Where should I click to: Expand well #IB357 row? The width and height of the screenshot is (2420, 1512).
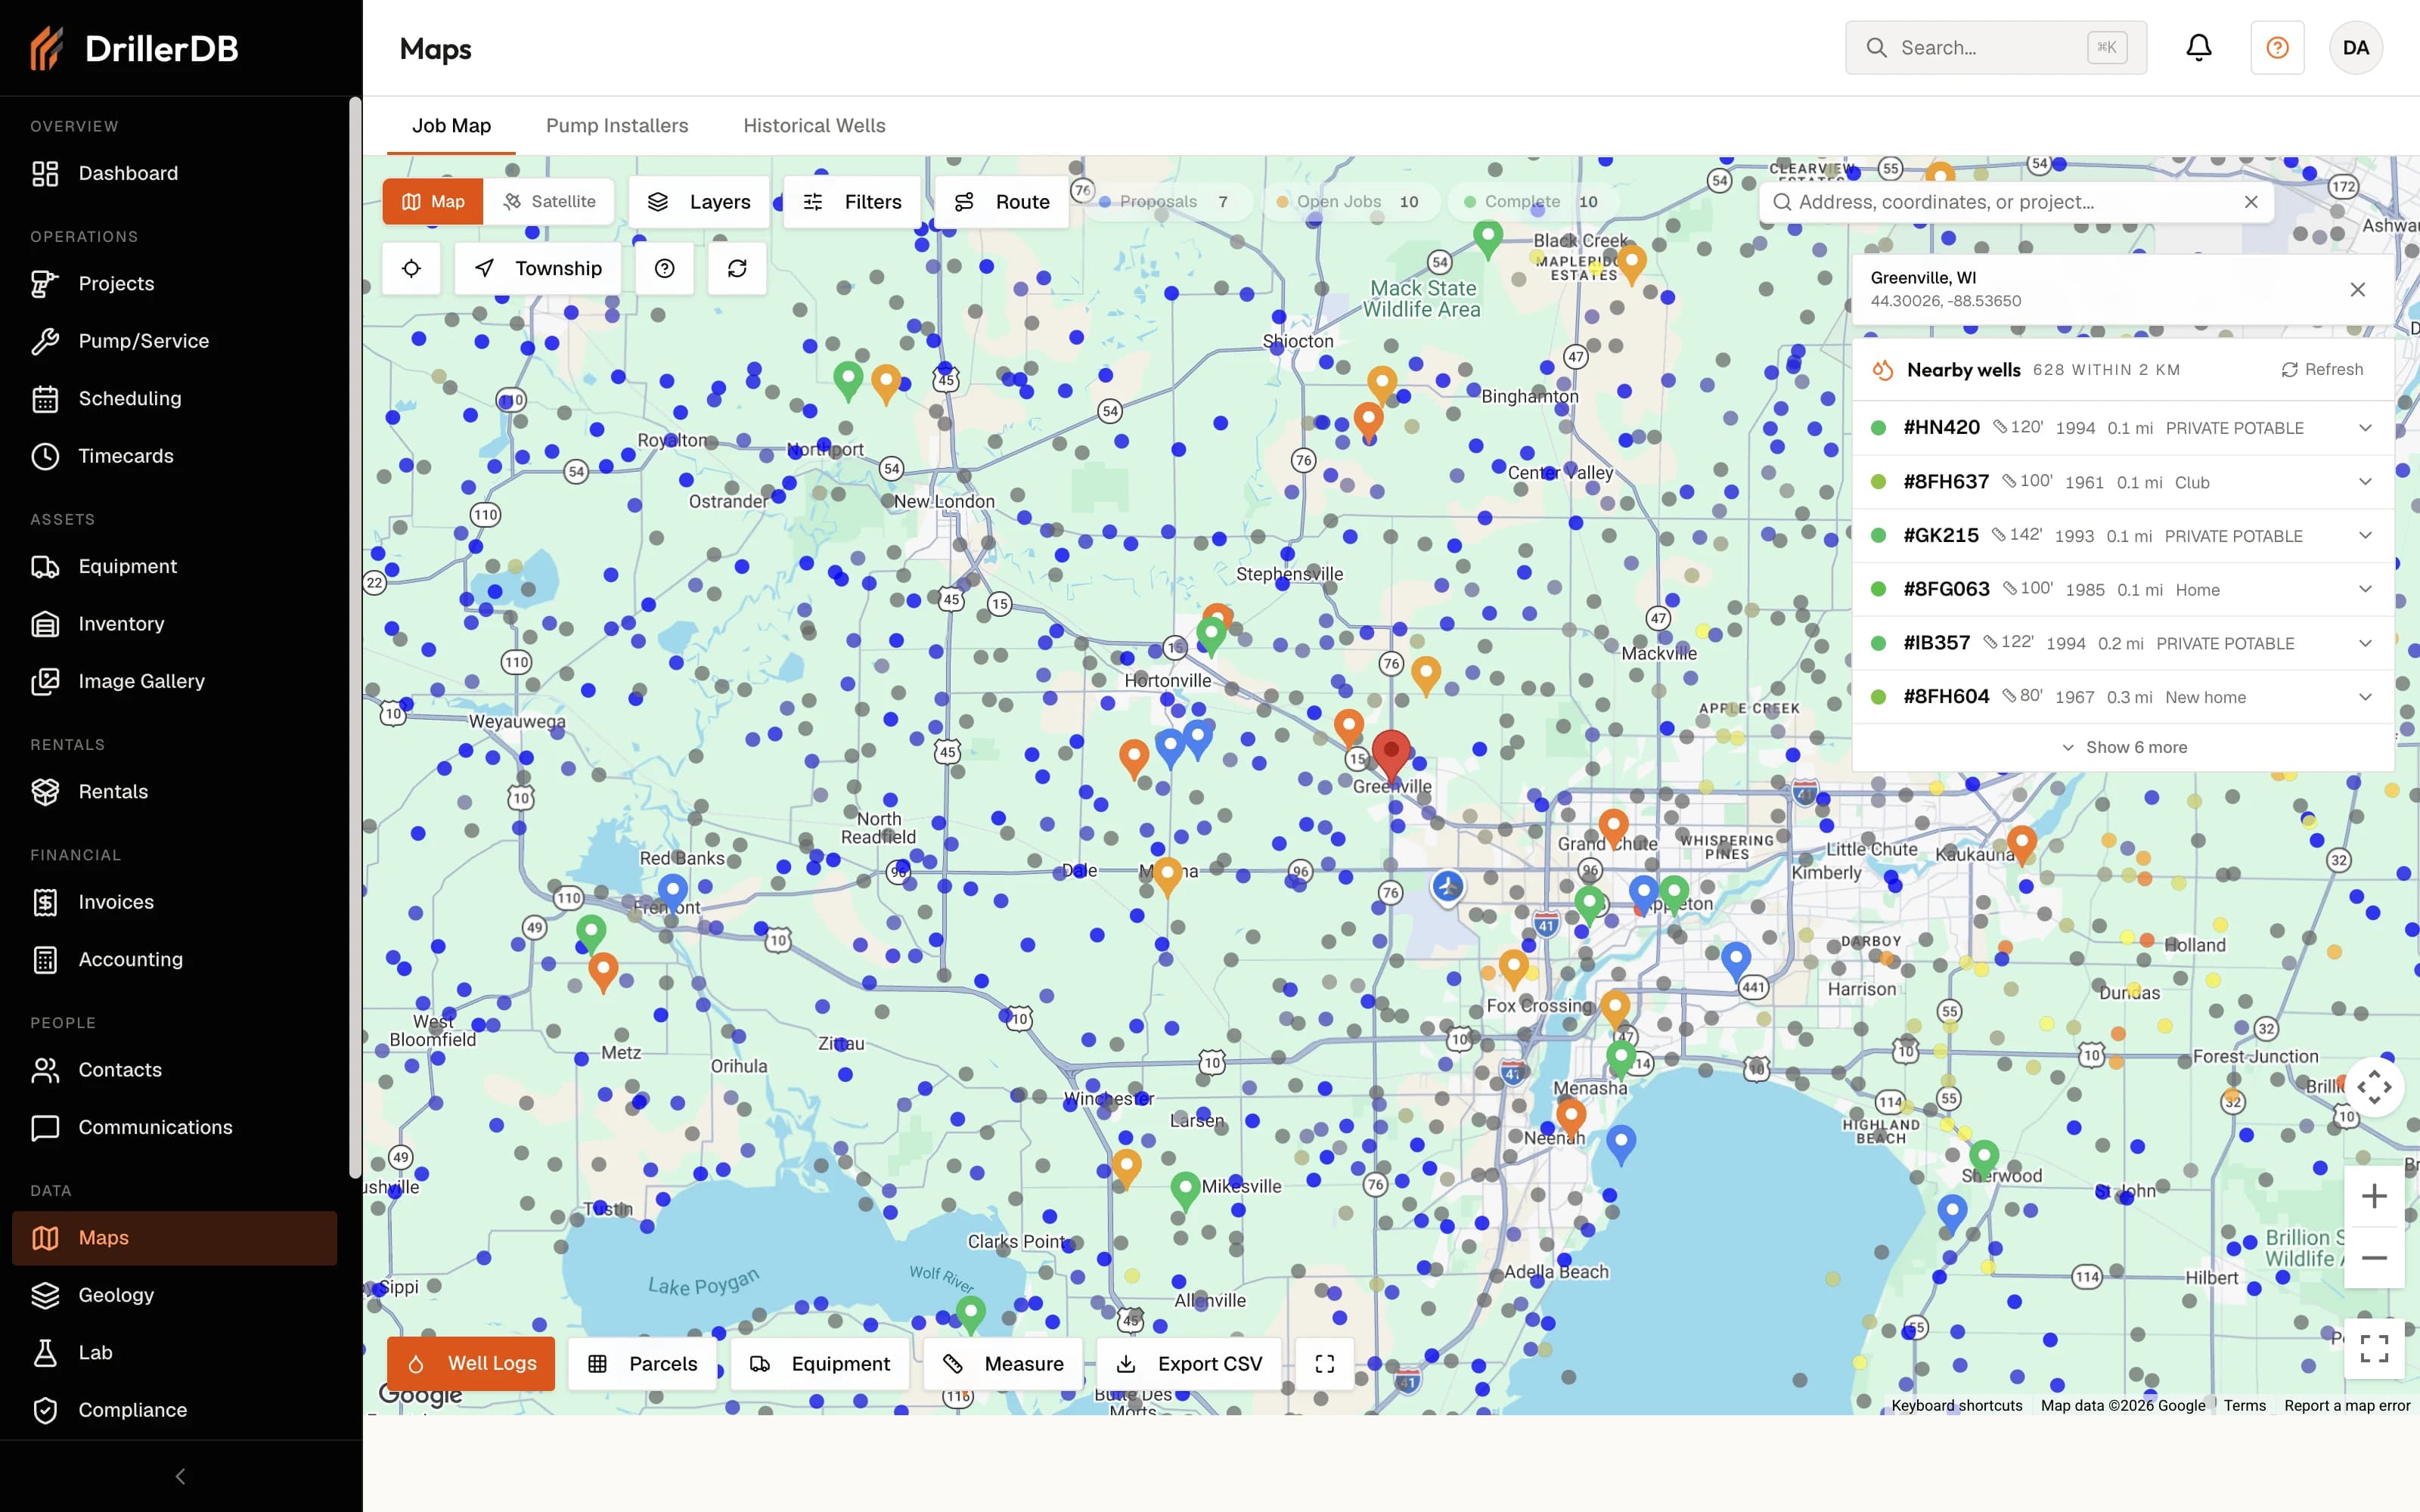pos(2122,643)
